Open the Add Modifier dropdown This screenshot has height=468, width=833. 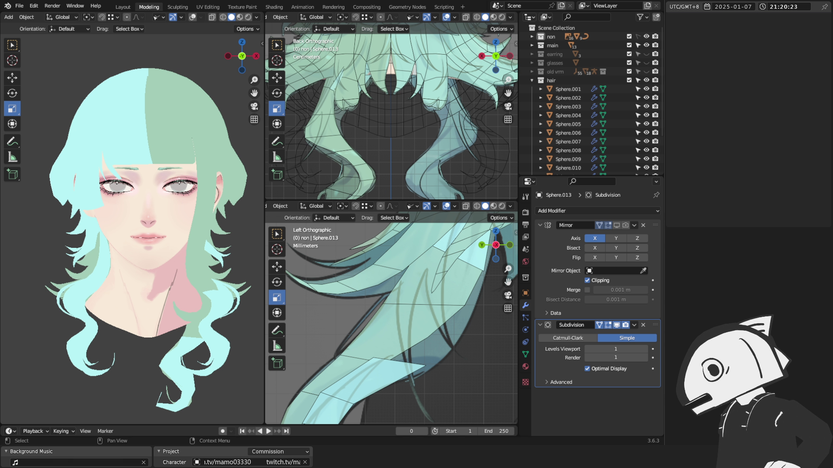(598, 211)
